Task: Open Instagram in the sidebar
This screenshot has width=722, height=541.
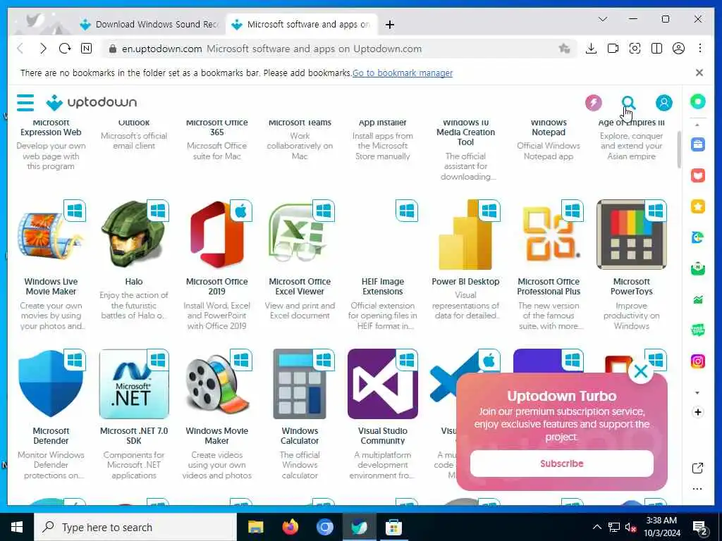Action: 697,361
